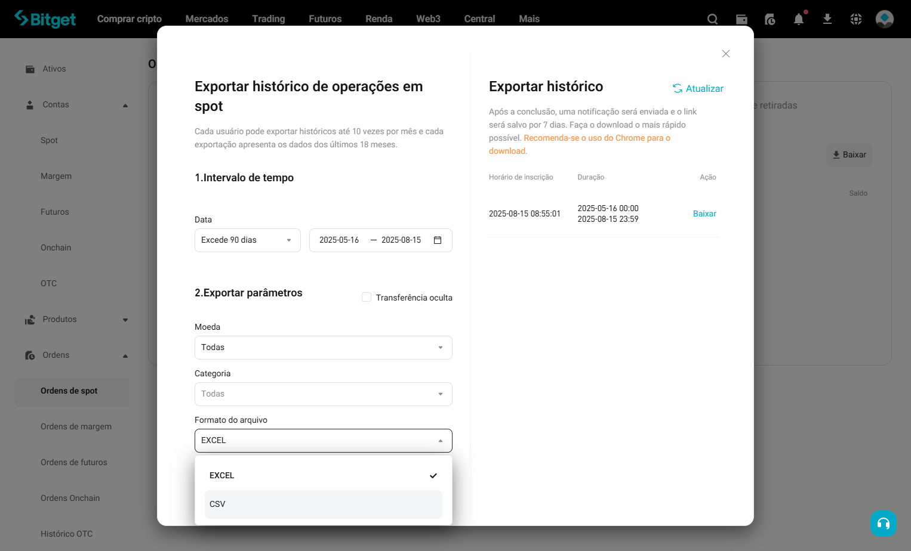911x551 pixels.
Task: Open the Categoria dropdown
Action: coord(324,394)
